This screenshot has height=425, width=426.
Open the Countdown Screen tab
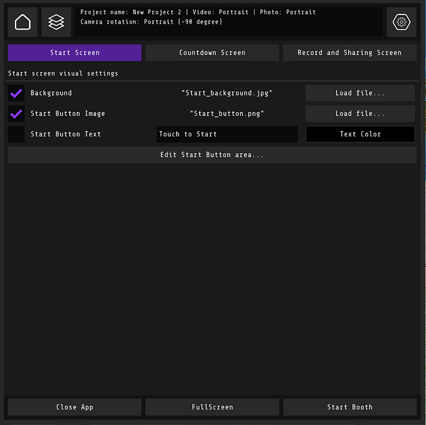(212, 53)
